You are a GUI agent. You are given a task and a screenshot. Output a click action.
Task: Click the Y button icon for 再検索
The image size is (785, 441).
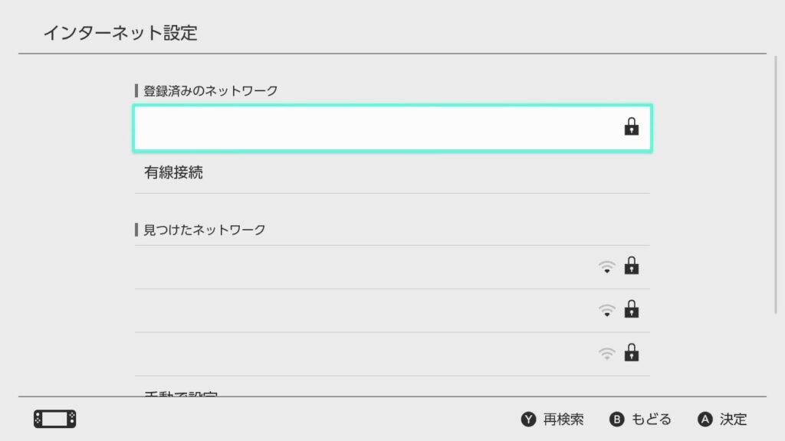coord(528,419)
